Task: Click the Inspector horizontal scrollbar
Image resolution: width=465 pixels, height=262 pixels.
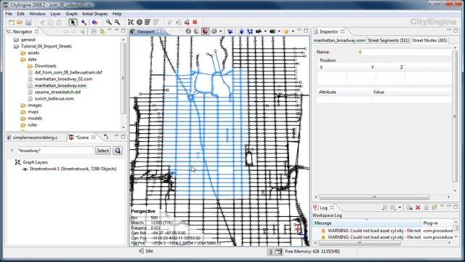Action: coord(374,197)
